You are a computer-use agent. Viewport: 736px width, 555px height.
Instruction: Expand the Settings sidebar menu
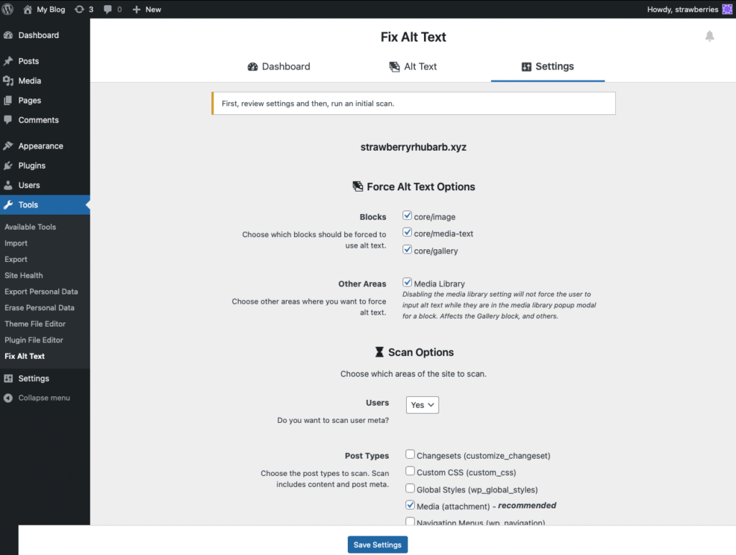click(x=34, y=378)
